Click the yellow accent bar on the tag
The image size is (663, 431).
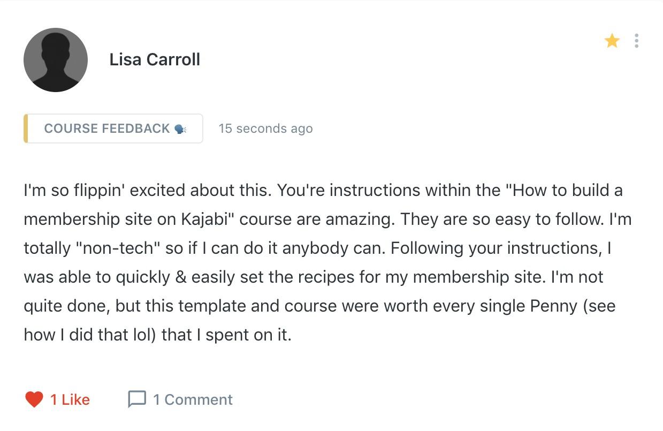click(x=26, y=128)
